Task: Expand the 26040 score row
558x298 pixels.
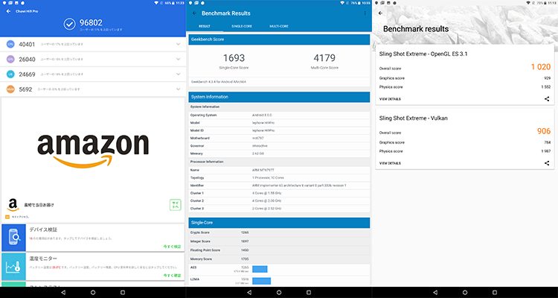Action: tap(179, 59)
